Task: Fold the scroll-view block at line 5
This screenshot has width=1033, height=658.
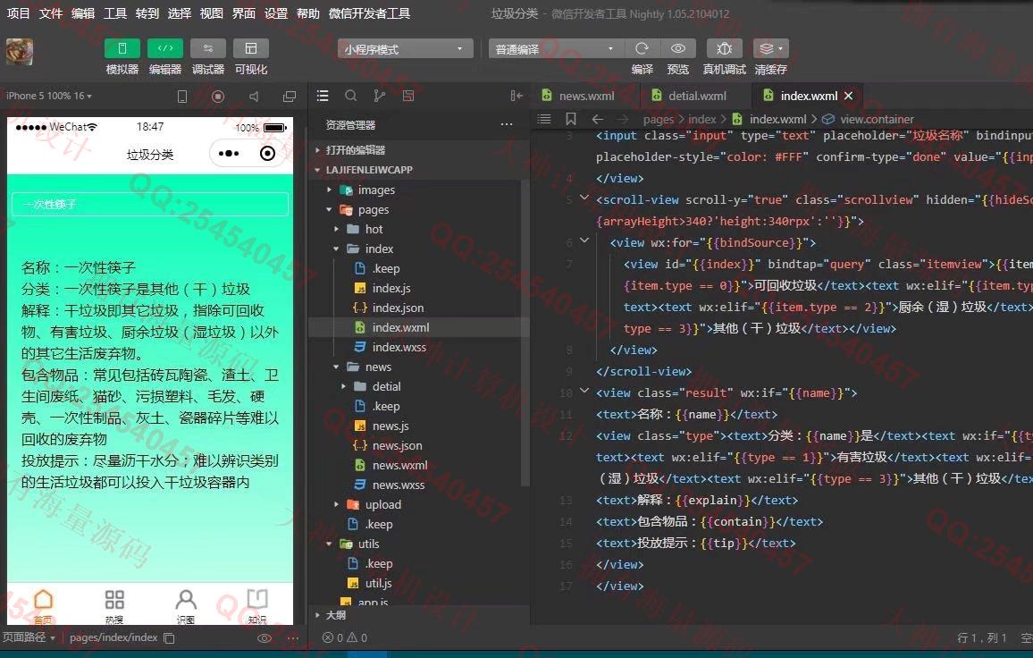Action: click(584, 198)
